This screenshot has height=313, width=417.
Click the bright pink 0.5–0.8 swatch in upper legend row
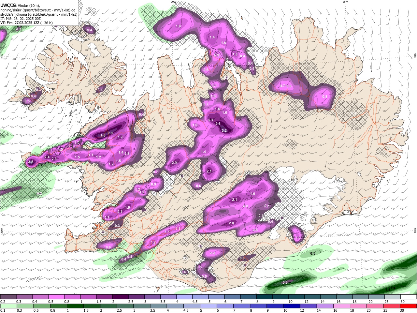click(56, 297)
